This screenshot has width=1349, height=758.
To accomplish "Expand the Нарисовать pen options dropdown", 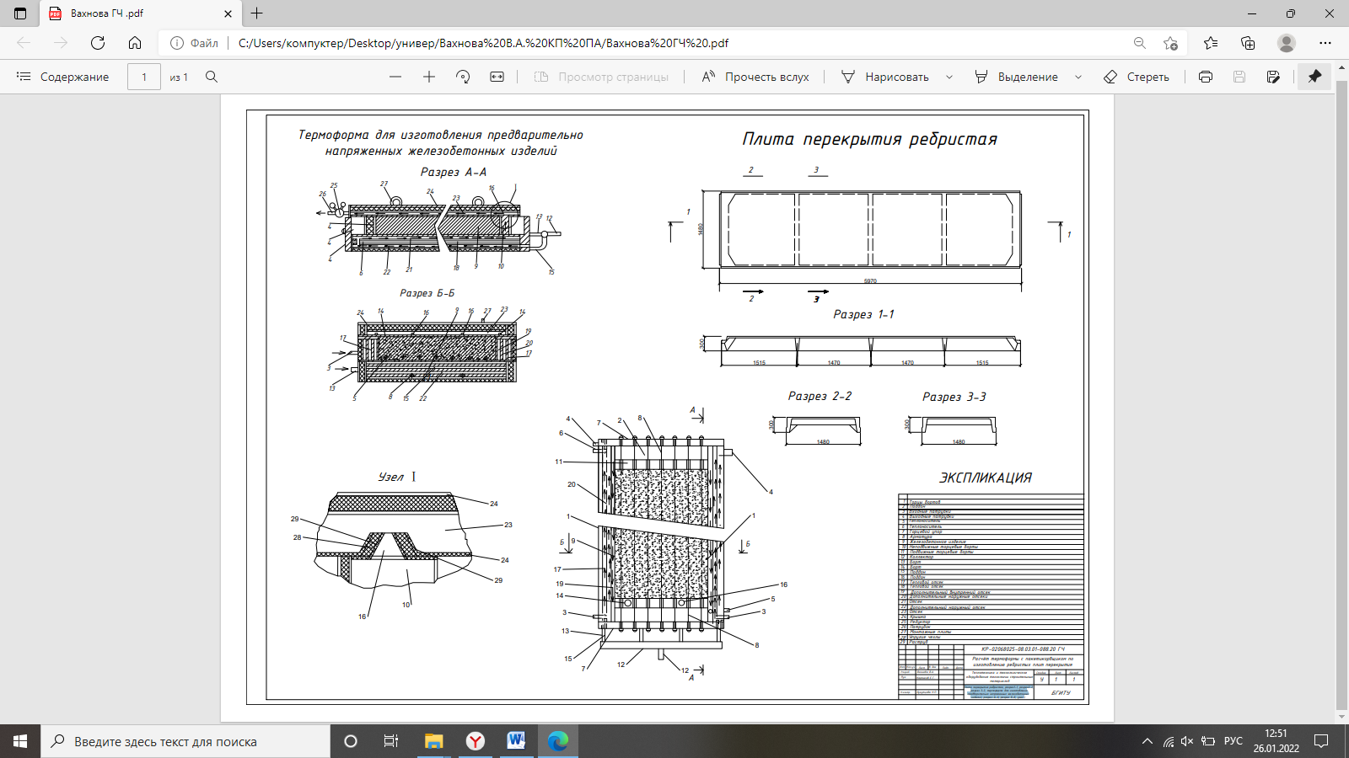I will pos(949,77).
